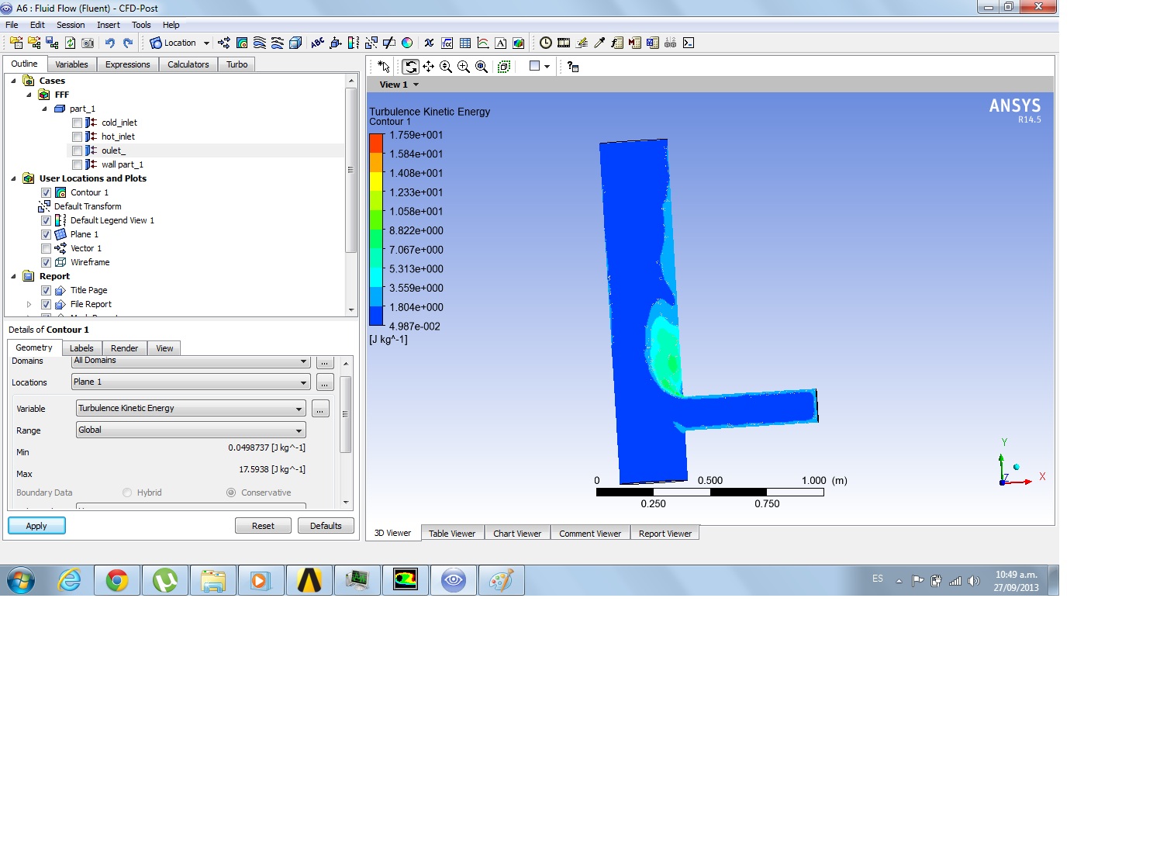Uncheck the Wireframe checkbox
1160x864 pixels.
click(46, 262)
